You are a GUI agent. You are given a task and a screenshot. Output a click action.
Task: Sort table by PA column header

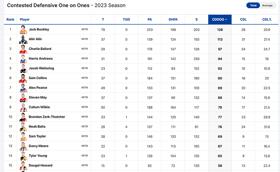[150, 19]
